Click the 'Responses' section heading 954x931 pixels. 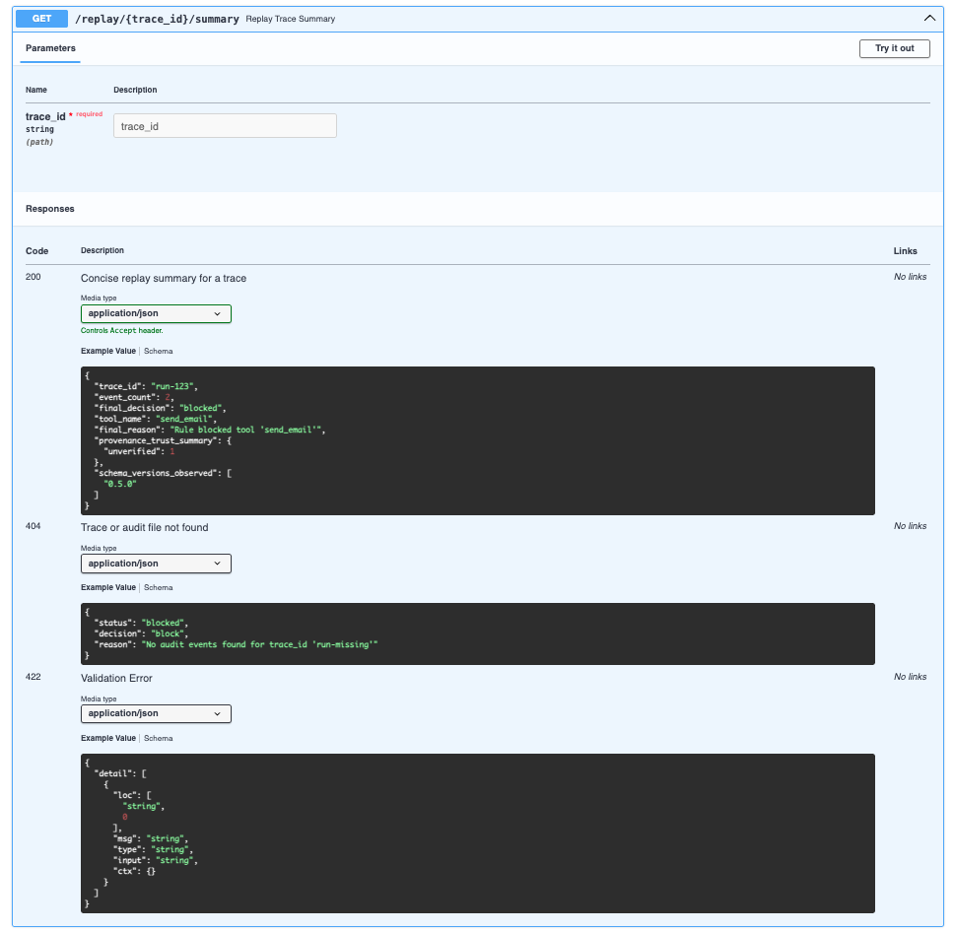point(50,209)
